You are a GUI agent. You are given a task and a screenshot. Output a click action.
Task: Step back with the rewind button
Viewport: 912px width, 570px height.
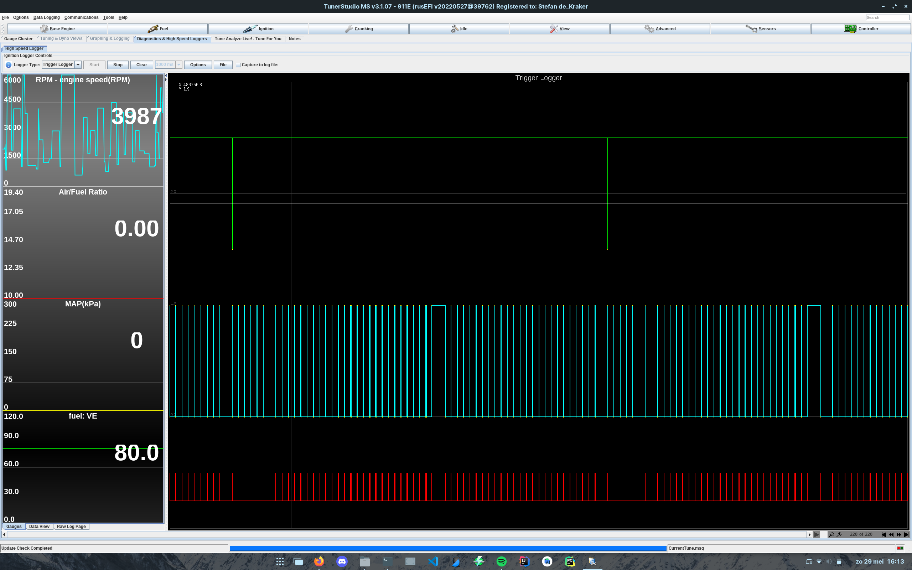[x=891, y=535]
